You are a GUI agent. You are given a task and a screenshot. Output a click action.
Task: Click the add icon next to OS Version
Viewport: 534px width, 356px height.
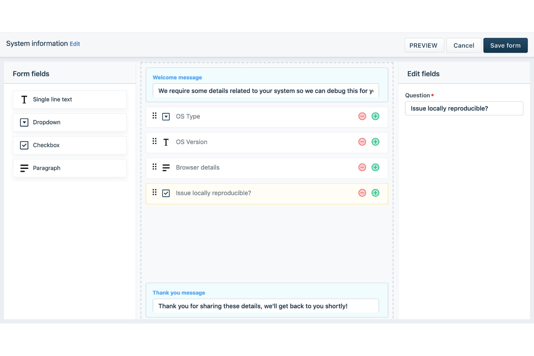point(375,142)
